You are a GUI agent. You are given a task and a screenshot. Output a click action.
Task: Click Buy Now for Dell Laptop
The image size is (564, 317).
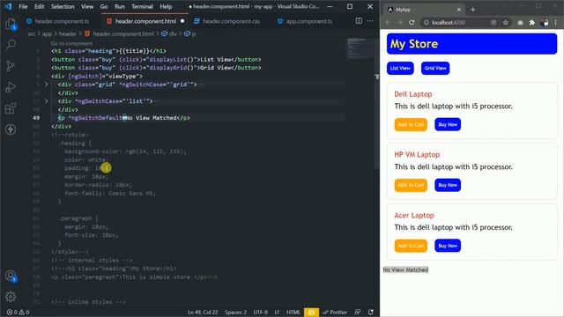click(x=448, y=124)
